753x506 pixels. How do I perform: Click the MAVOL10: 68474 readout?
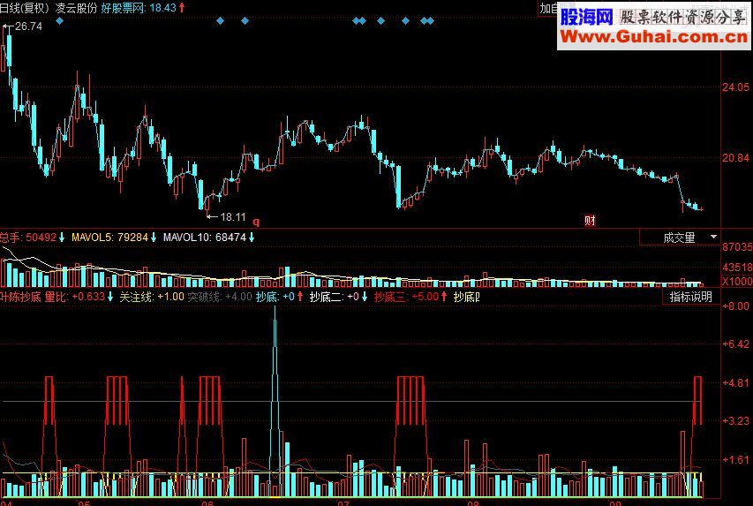(x=205, y=238)
